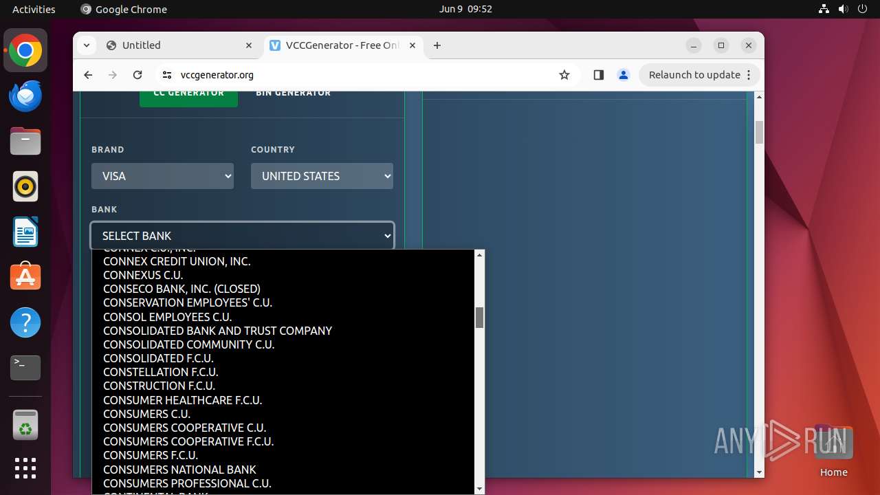Select the CC GENERATOR tab
This screenshot has height=495, width=880.
(x=188, y=96)
